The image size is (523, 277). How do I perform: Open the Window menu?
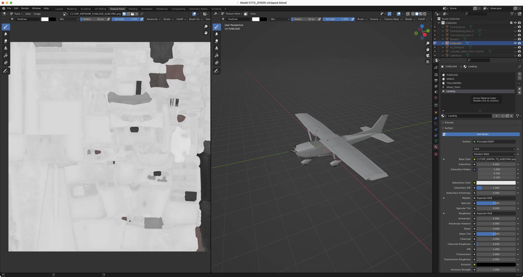click(36, 8)
